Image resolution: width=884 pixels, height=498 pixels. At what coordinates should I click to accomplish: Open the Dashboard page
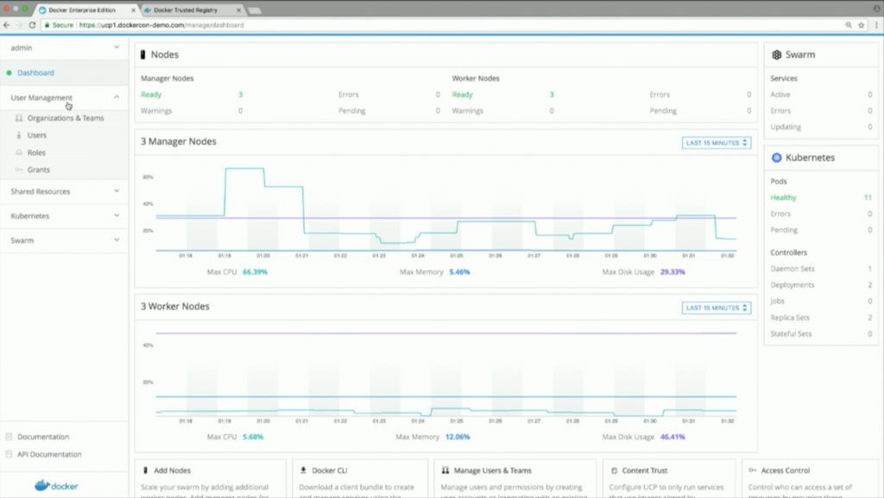click(35, 72)
